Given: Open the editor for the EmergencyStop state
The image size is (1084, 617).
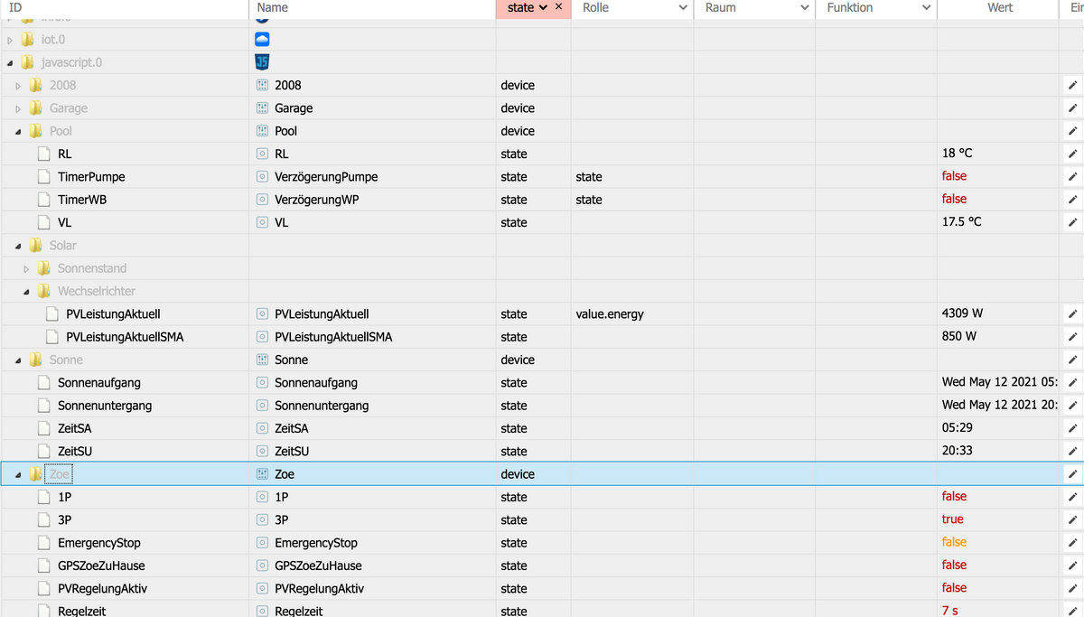Looking at the screenshot, I should pyautogui.click(x=1072, y=543).
